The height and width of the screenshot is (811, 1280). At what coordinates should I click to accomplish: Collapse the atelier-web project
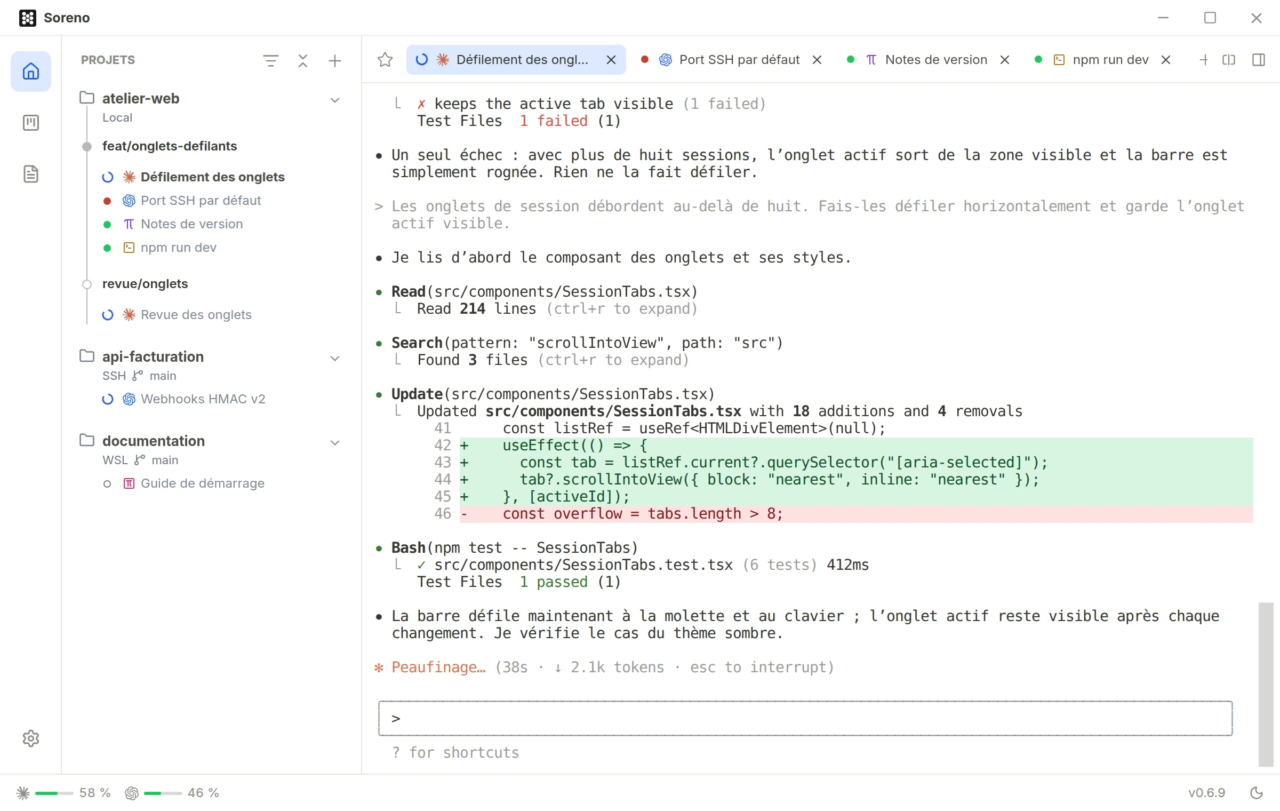(x=335, y=100)
